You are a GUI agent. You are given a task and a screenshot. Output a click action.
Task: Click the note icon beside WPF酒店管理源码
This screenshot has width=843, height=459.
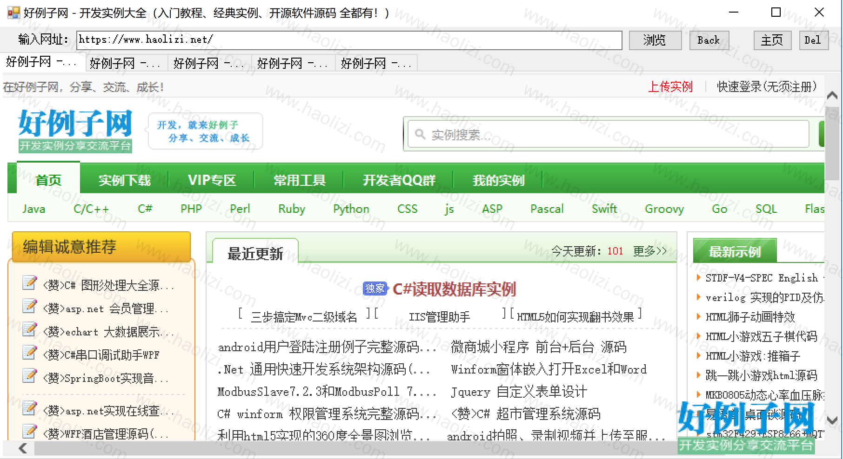29,432
